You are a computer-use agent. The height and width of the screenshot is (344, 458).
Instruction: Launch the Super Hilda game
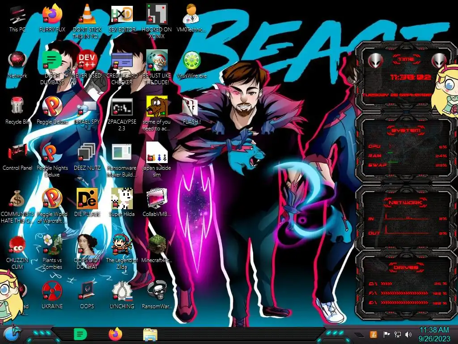(x=122, y=202)
